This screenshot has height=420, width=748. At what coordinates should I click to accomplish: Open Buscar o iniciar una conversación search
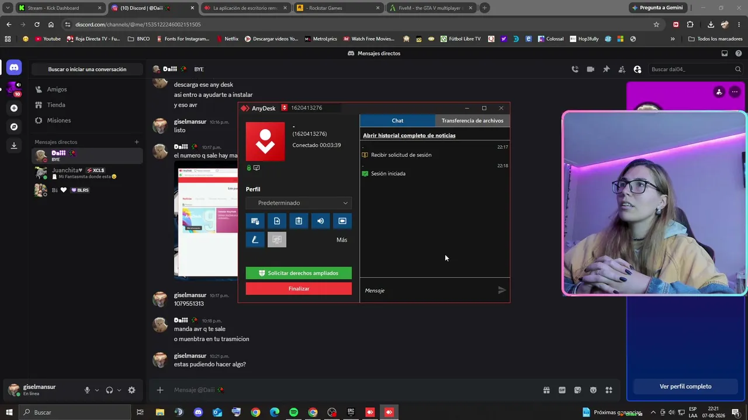point(87,69)
